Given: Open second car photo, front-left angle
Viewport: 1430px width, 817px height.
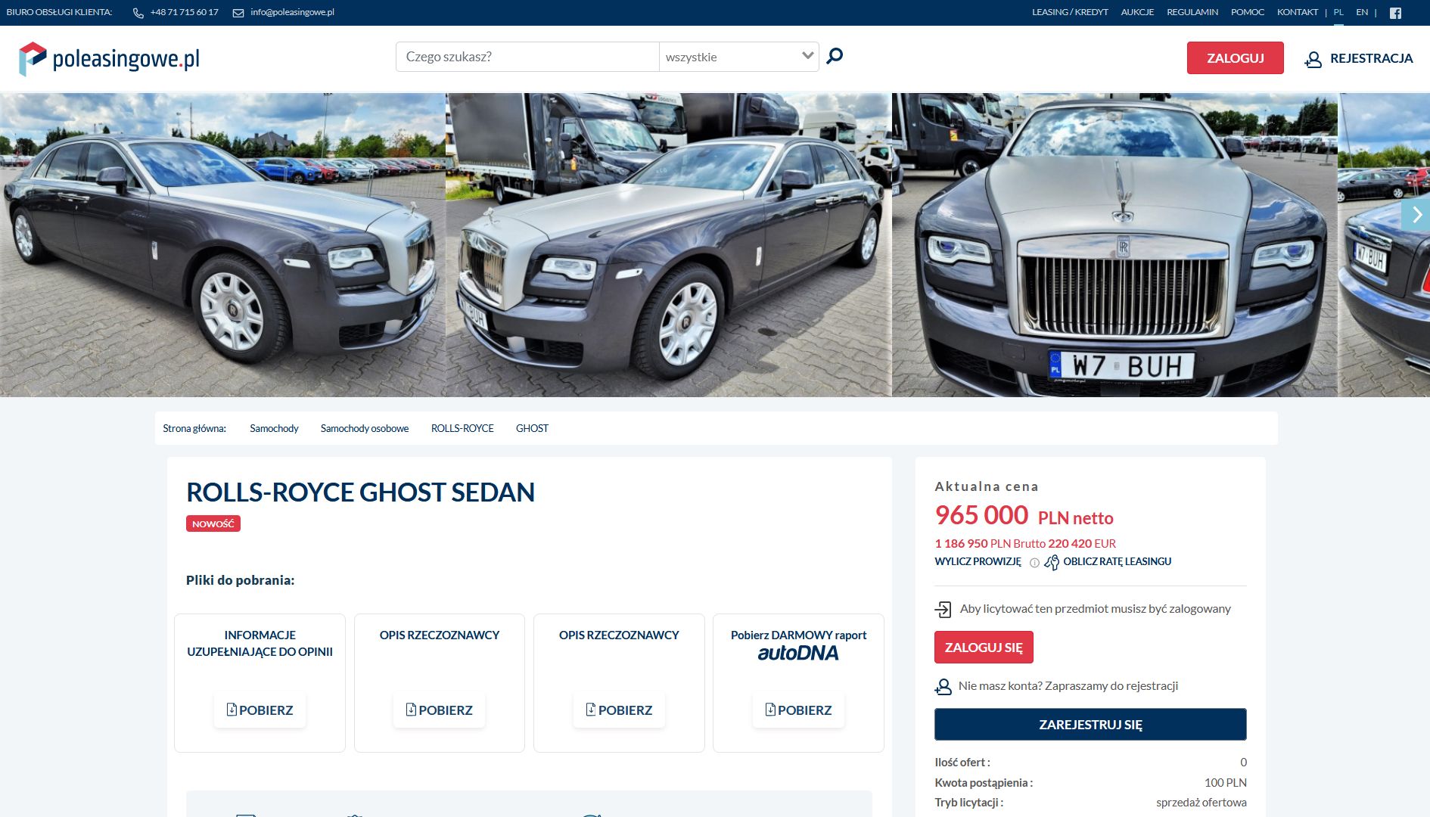Looking at the screenshot, I should [669, 245].
